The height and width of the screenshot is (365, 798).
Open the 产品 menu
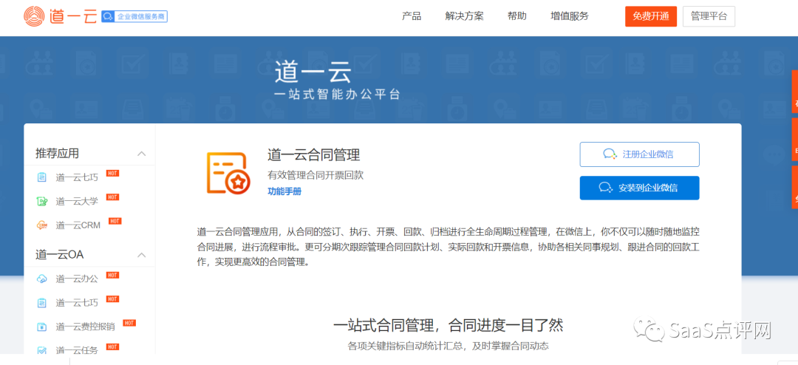click(x=412, y=16)
